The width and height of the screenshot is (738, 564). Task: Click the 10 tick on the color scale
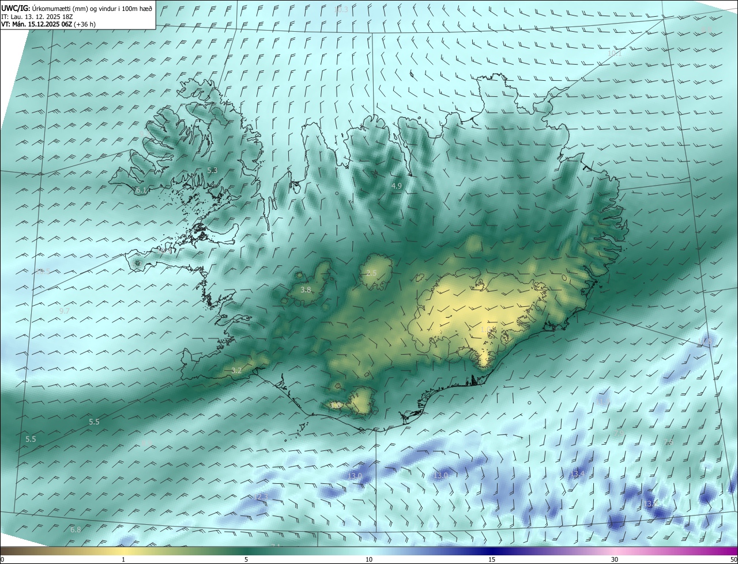[x=369, y=560]
